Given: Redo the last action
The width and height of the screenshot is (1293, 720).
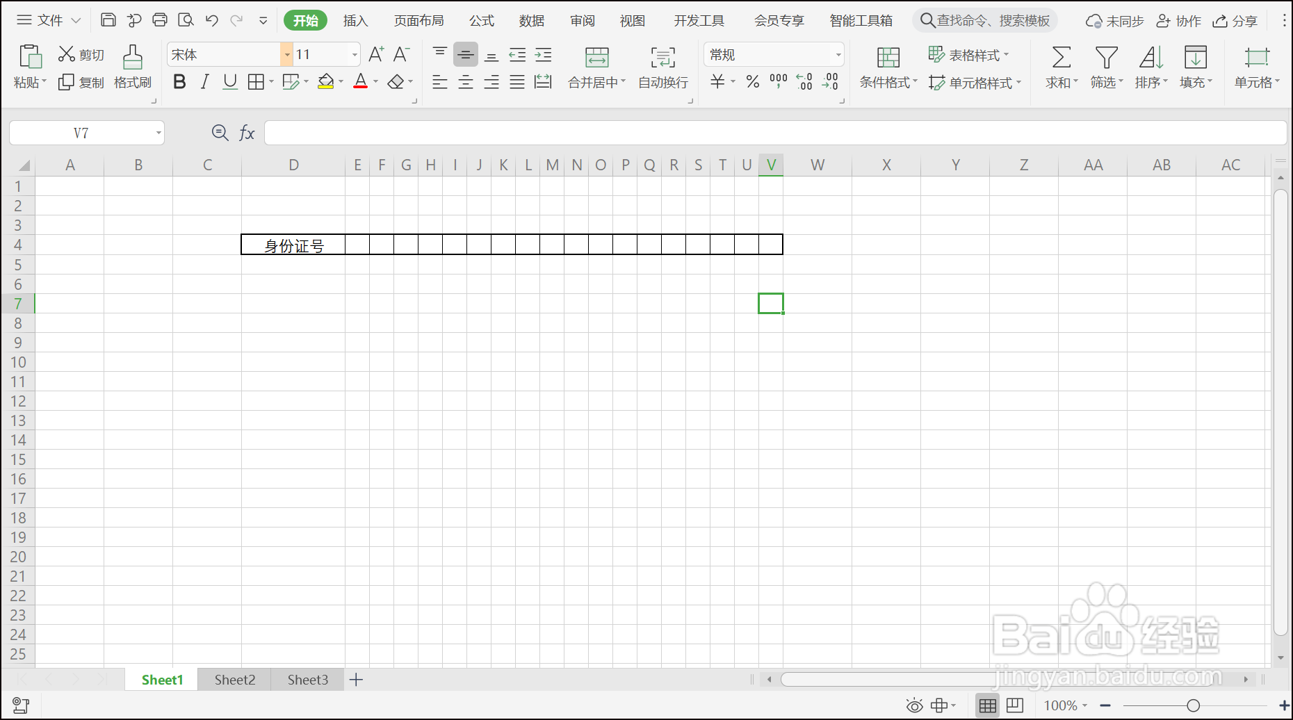Looking at the screenshot, I should 237,20.
